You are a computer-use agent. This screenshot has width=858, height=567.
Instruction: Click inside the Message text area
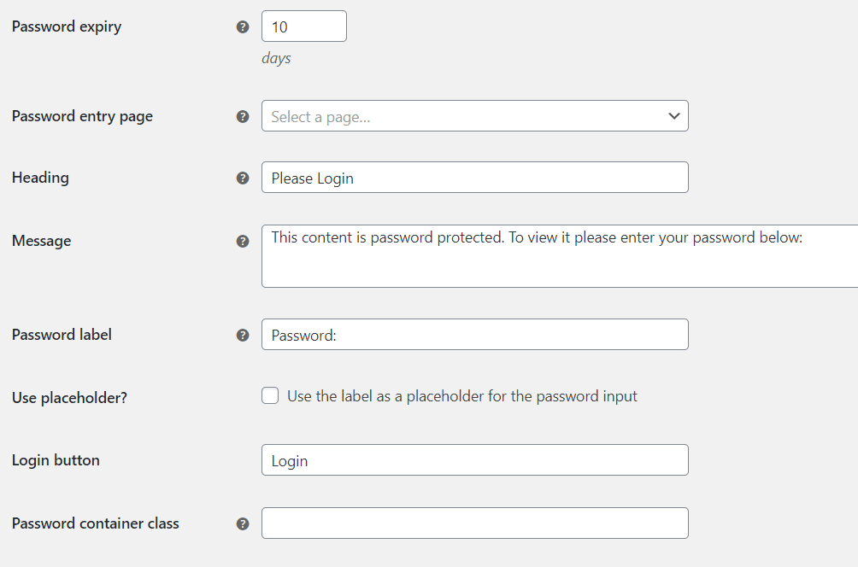coord(560,256)
